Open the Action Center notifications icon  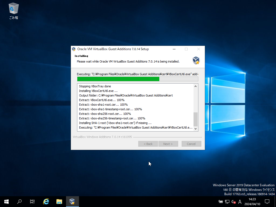coord(267,202)
